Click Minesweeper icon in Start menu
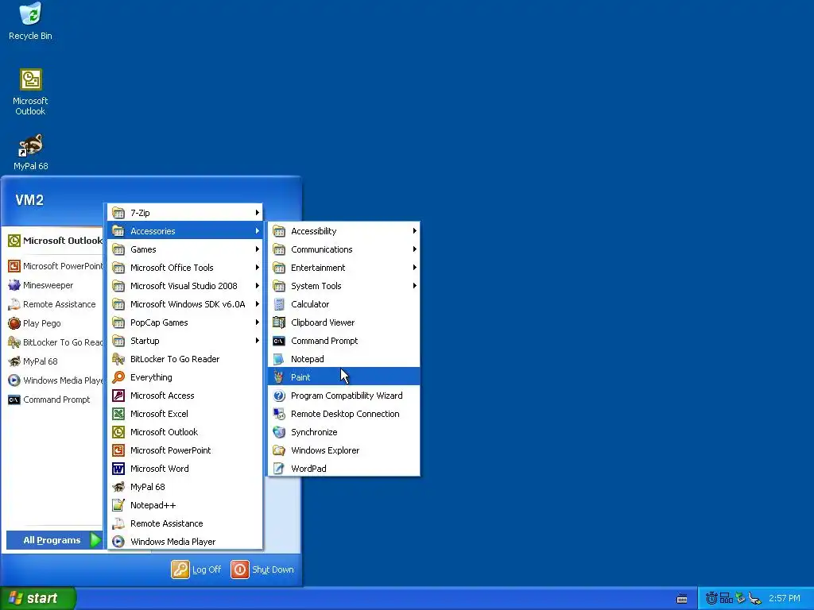The height and width of the screenshot is (610, 814). coord(14,285)
